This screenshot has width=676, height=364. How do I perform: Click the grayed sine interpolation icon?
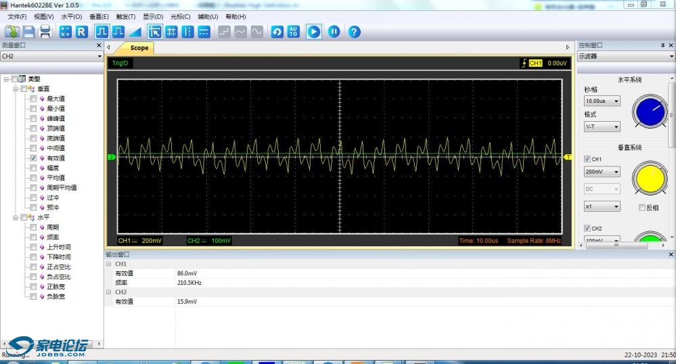pos(257,32)
